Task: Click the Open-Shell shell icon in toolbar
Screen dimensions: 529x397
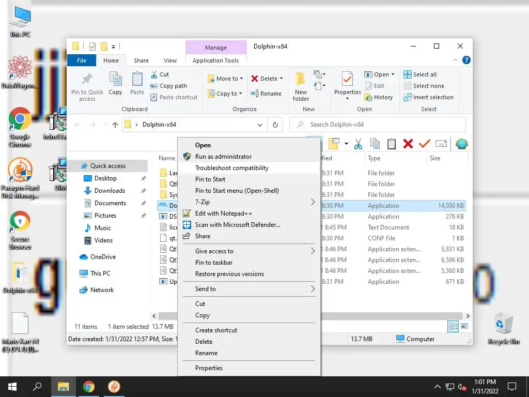Action: [x=461, y=144]
